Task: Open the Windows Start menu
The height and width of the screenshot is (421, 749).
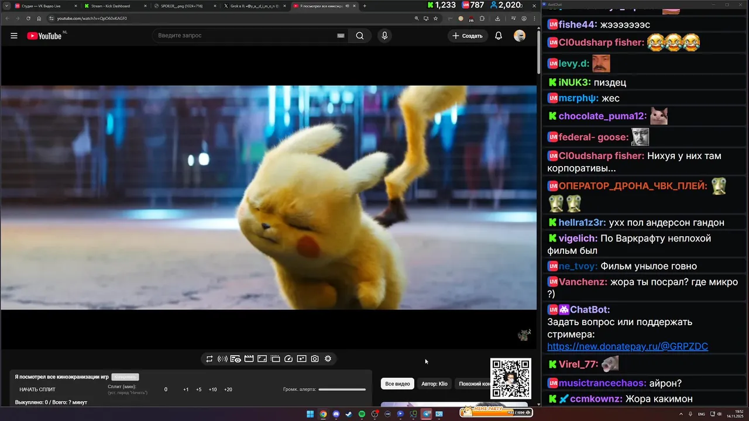Action: click(310, 414)
